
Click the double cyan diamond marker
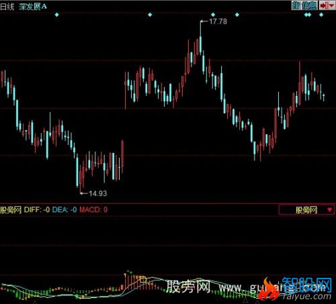coord(308,15)
